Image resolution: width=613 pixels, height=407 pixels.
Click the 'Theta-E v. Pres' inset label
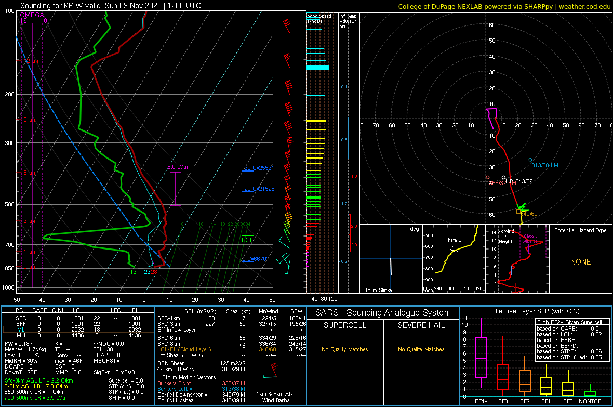tap(454, 245)
